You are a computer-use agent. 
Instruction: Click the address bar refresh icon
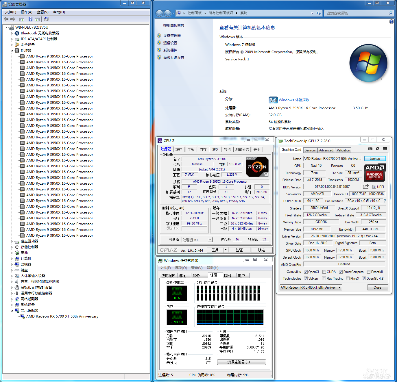pos(319,13)
